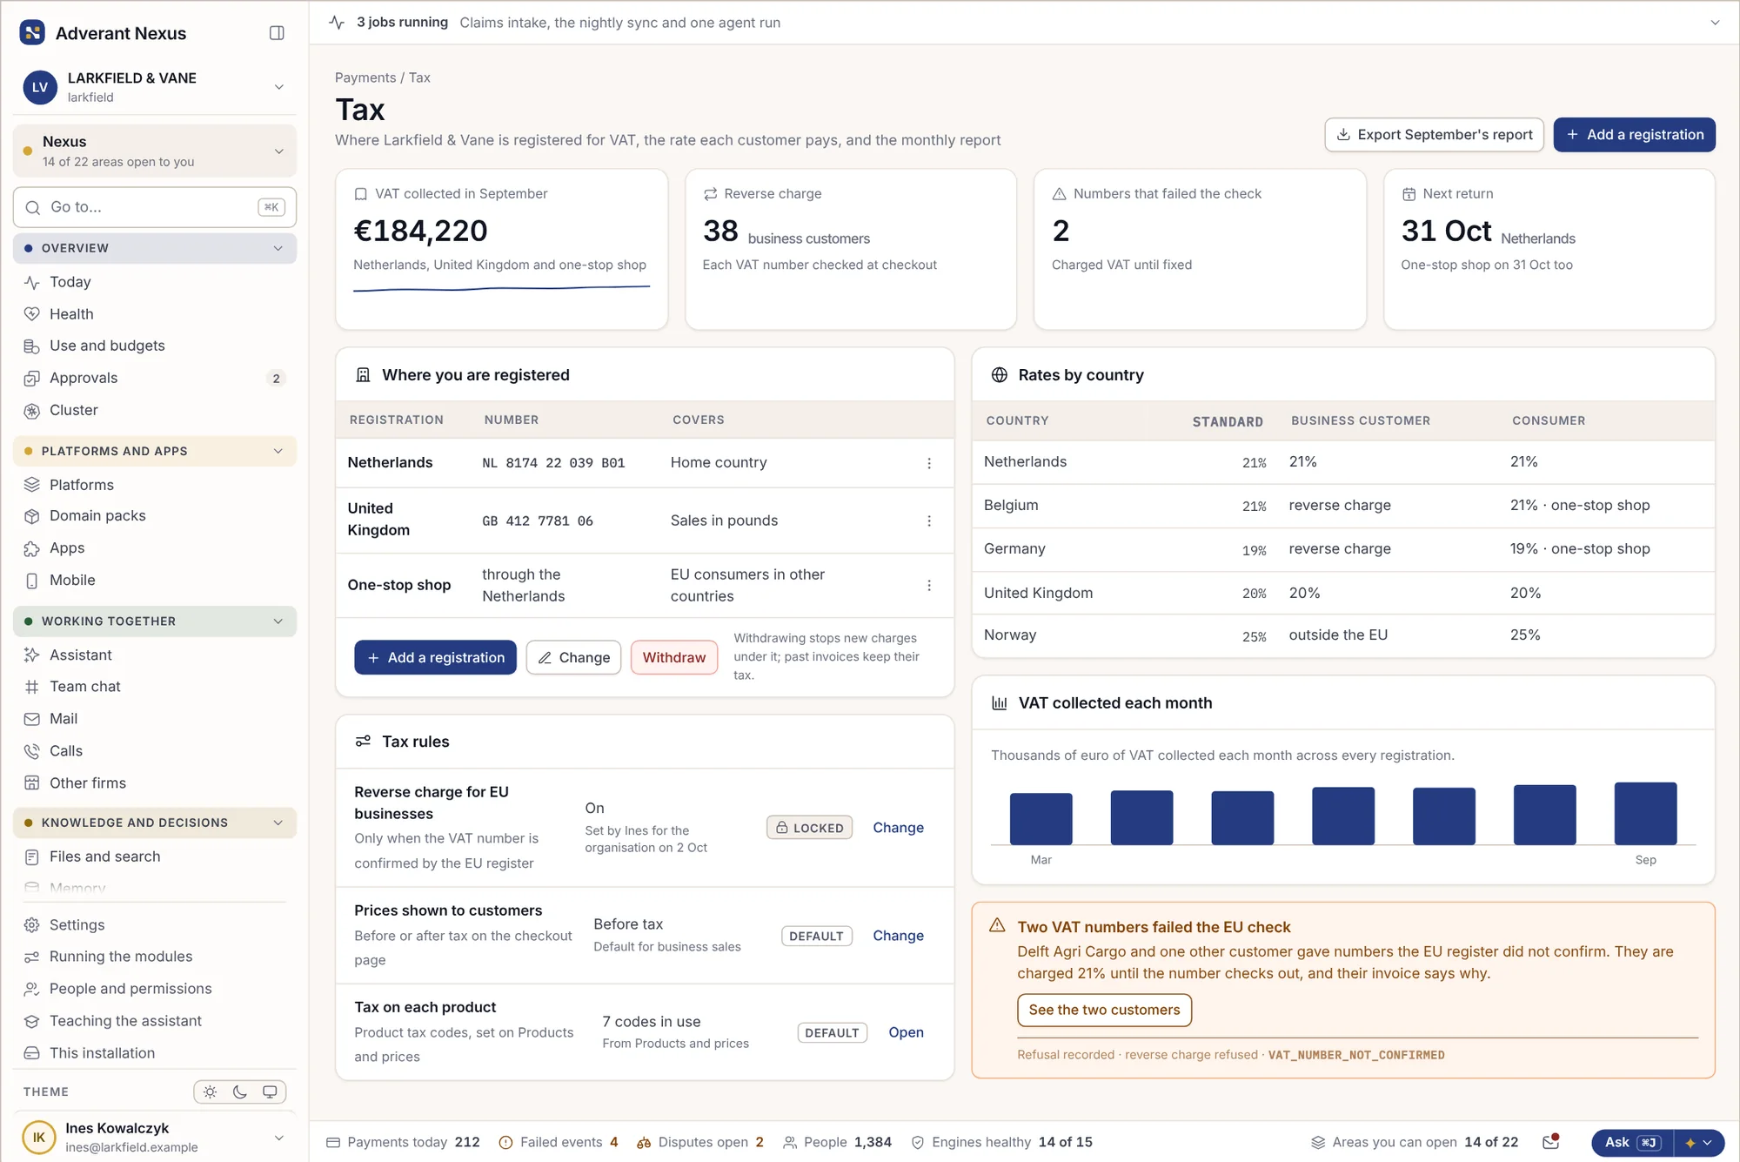This screenshot has width=1740, height=1162.
Task: Click the Engines healthy shield icon
Action: point(918,1142)
